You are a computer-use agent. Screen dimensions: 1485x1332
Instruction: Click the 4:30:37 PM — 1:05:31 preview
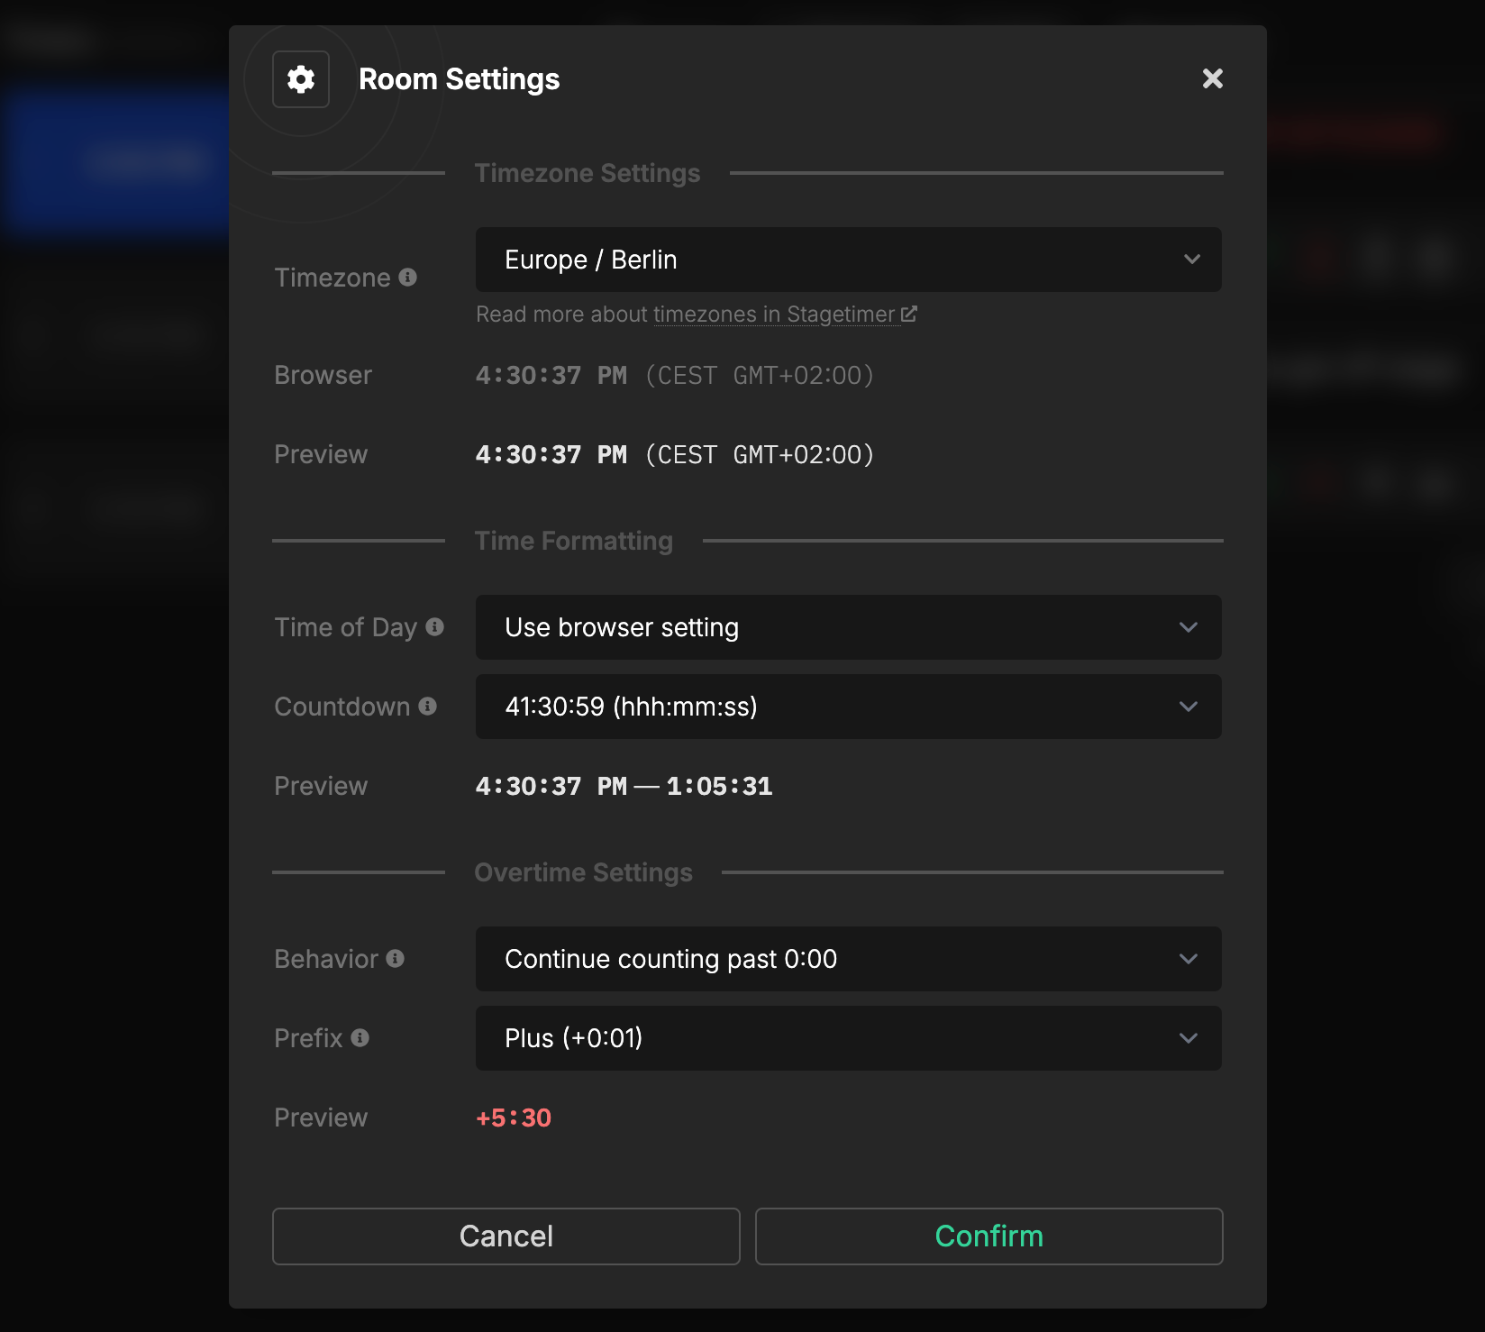[x=624, y=786]
